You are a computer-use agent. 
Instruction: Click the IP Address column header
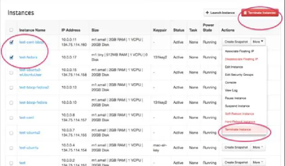[x=71, y=30]
